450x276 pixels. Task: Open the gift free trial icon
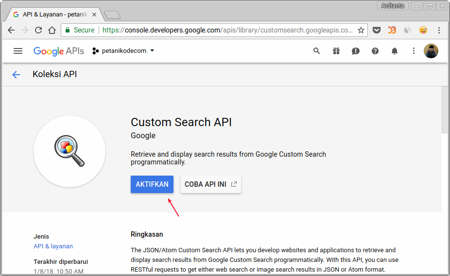(336, 51)
